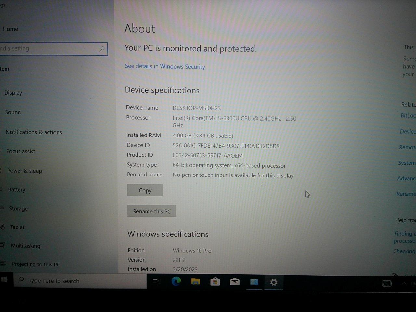416x312 pixels.
Task: Select the device name DESKTOP-M5I0H23
Action: coord(197,108)
